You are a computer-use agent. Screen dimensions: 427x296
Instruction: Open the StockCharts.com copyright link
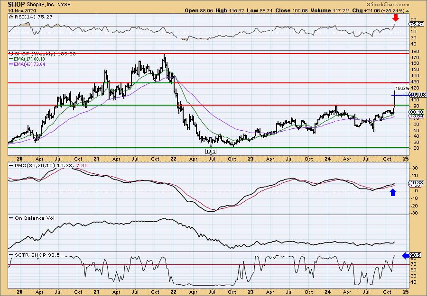[x=388, y=5]
